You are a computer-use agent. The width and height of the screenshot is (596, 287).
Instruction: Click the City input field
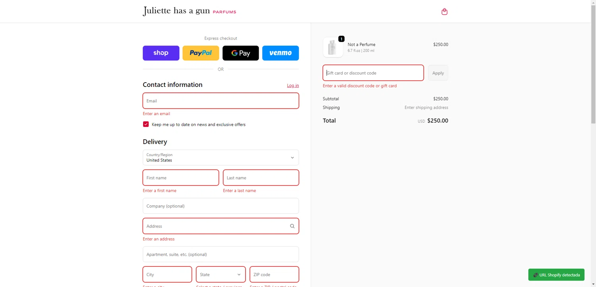tap(167, 274)
